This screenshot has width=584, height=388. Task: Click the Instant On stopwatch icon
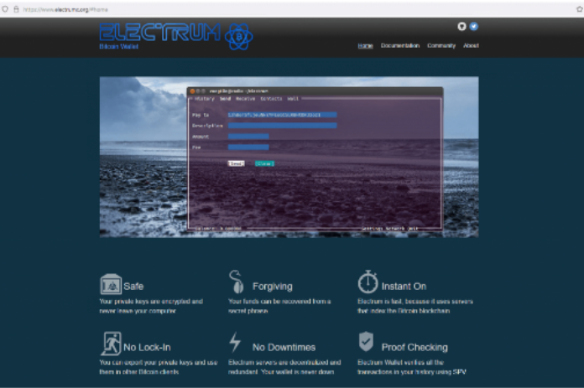pos(368,282)
